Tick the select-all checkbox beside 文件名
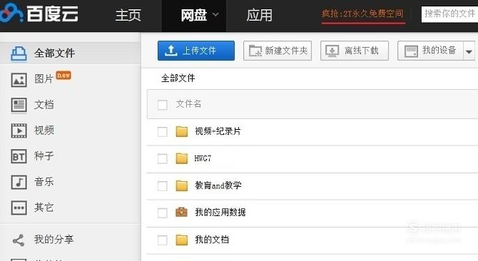Screen dimensions: 478x261 point(162,104)
